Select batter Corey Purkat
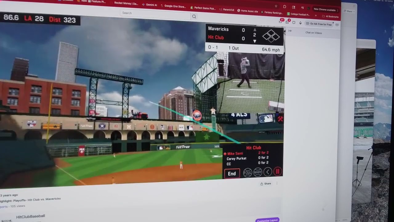The width and height of the screenshot is (394, 222). [236, 158]
